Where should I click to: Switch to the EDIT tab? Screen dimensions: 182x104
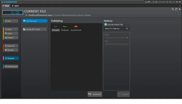[x=15, y=6]
